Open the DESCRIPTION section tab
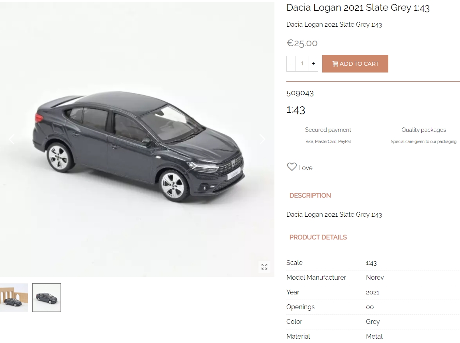460x343 pixels. (310, 196)
